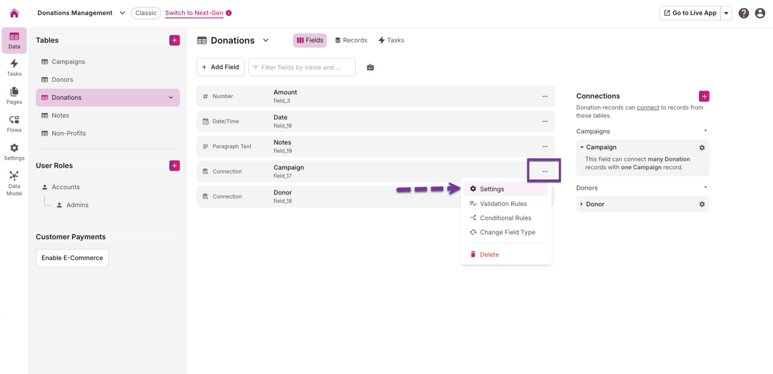Open the ellipsis menu on the Amount field

tap(545, 96)
